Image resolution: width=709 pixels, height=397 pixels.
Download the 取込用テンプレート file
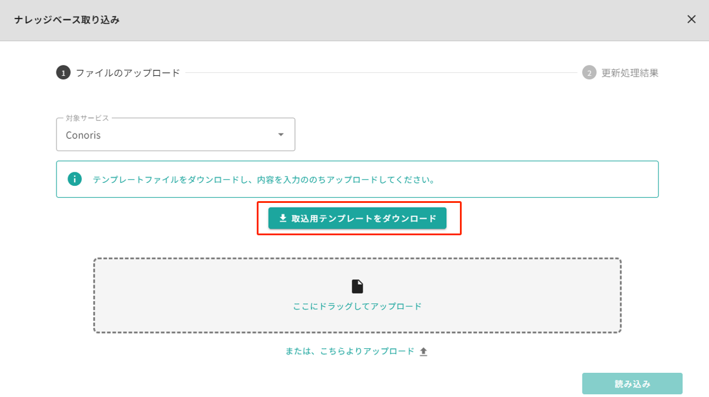point(358,218)
